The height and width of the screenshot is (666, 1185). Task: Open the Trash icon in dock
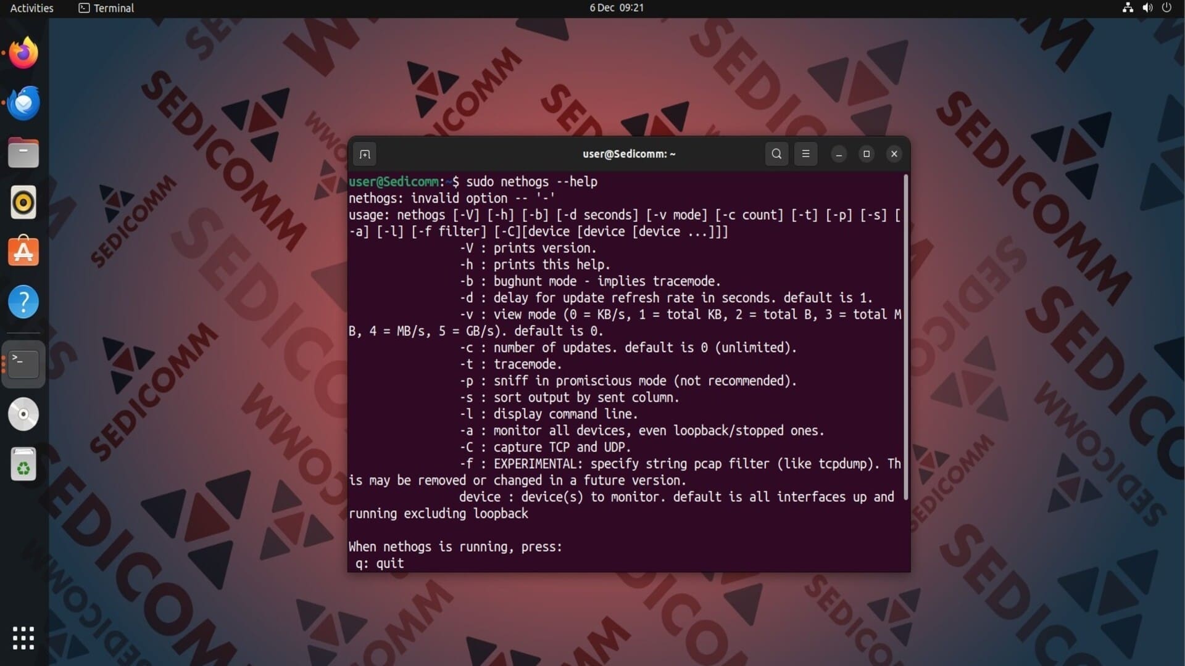pos(23,464)
